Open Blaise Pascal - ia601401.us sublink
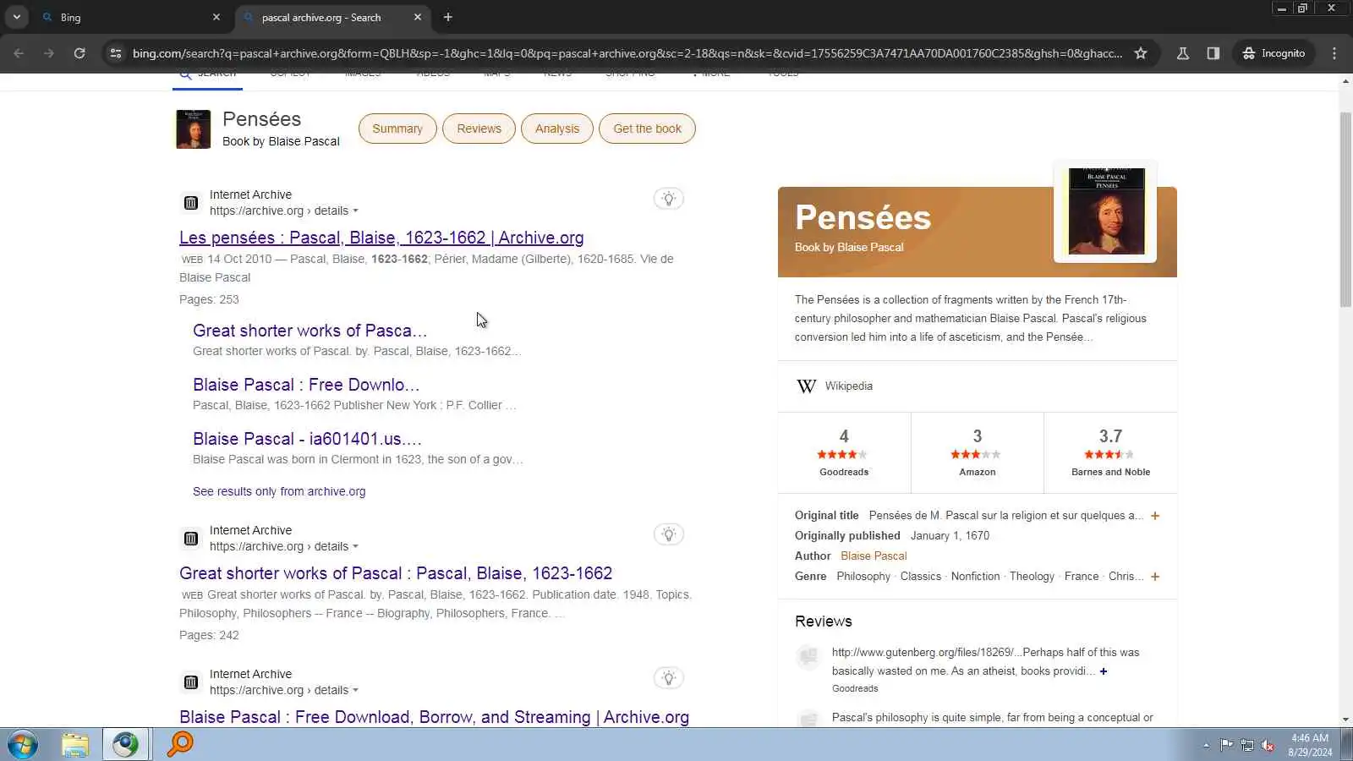The height and width of the screenshot is (761, 1353). pyautogui.click(x=307, y=439)
